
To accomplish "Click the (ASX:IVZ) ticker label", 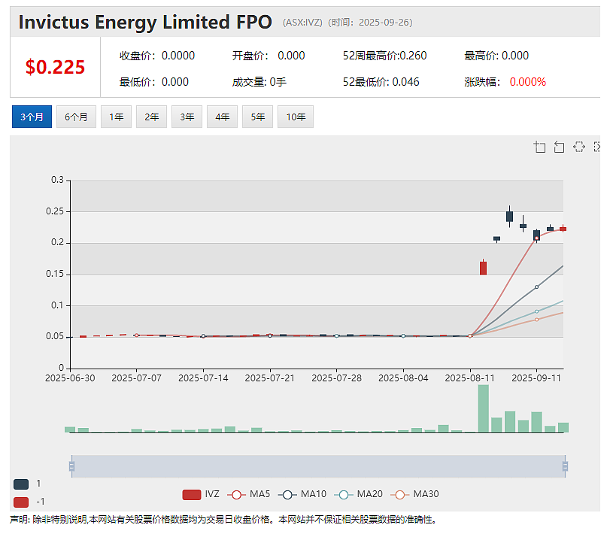I will (x=302, y=23).
